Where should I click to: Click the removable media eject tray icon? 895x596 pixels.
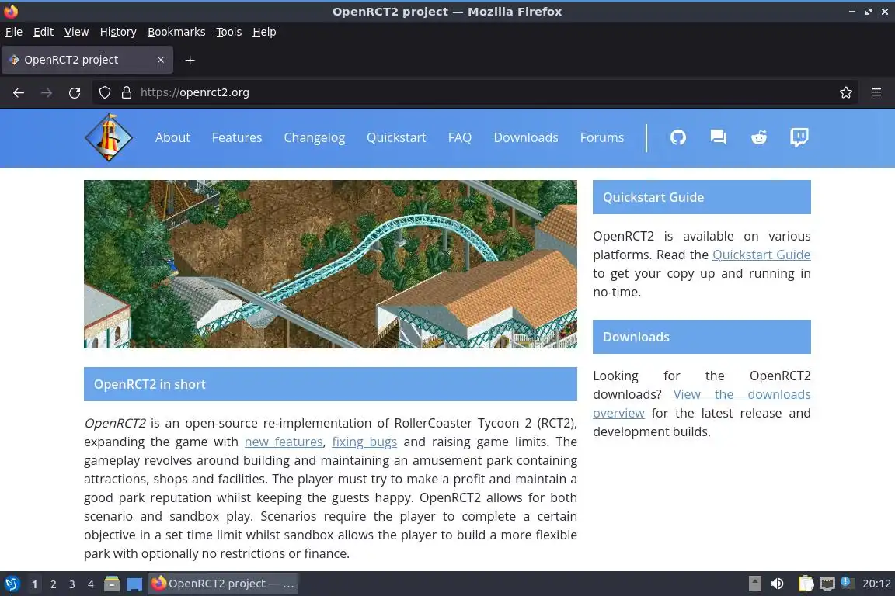pos(755,584)
